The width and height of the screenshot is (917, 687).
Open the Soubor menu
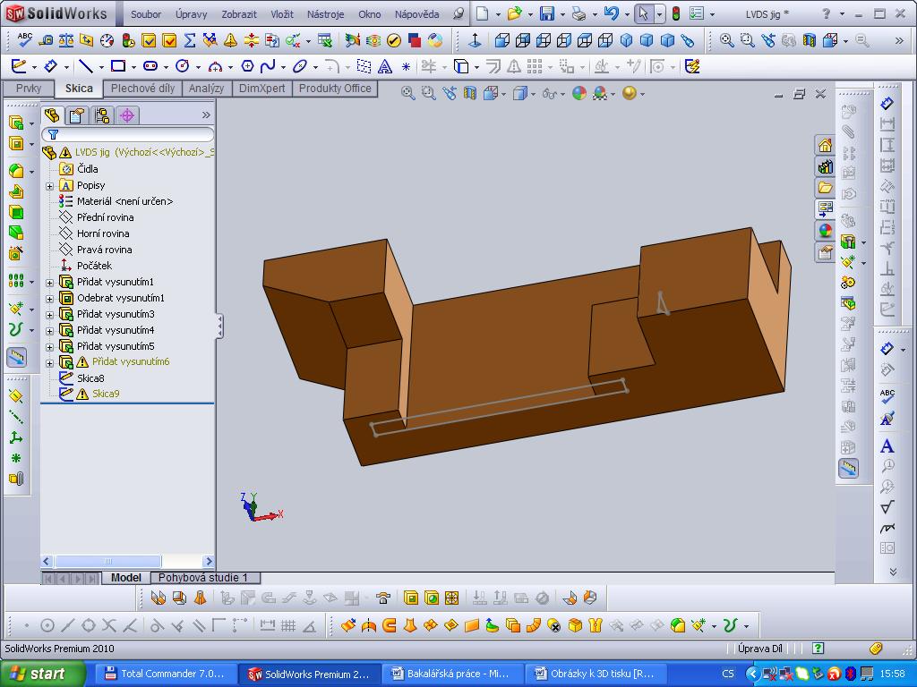point(146,14)
